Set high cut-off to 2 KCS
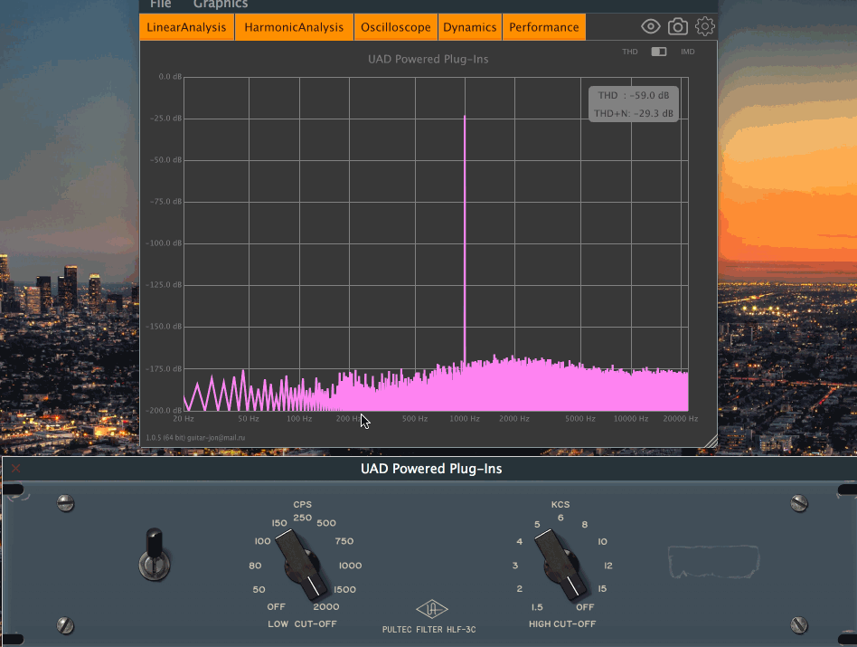The width and height of the screenshot is (857, 647). [519, 588]
